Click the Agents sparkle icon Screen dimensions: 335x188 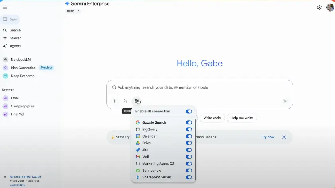5,46
